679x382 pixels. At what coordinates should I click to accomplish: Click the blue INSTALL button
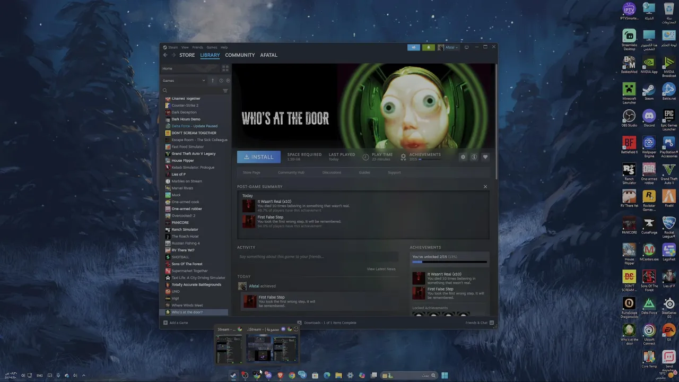tap(258, 157)
